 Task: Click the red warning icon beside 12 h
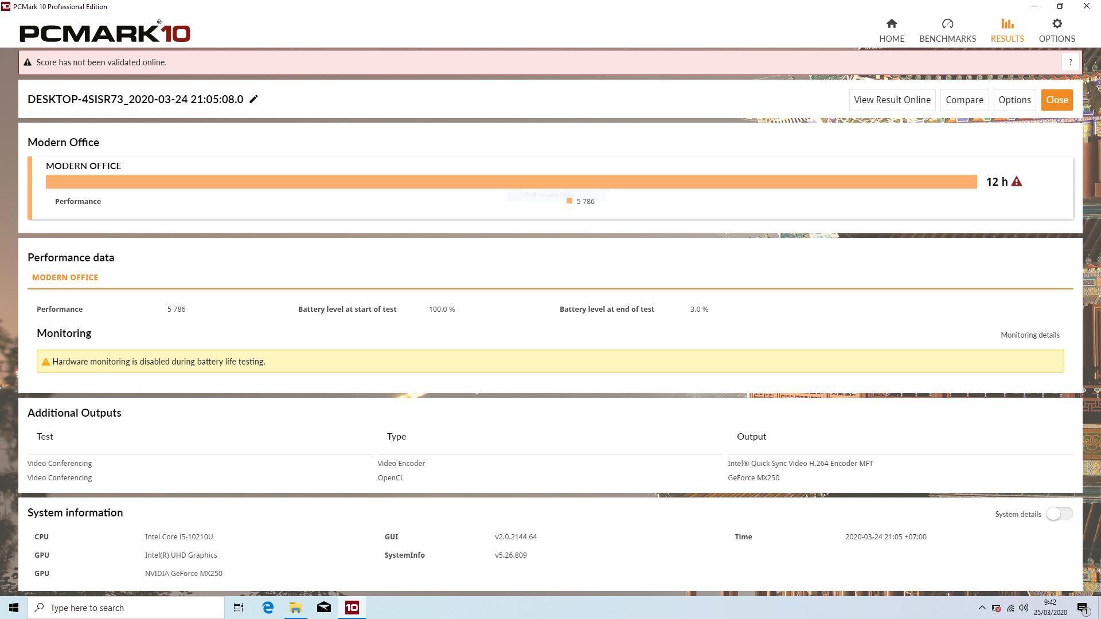[x=1016, y=182]
